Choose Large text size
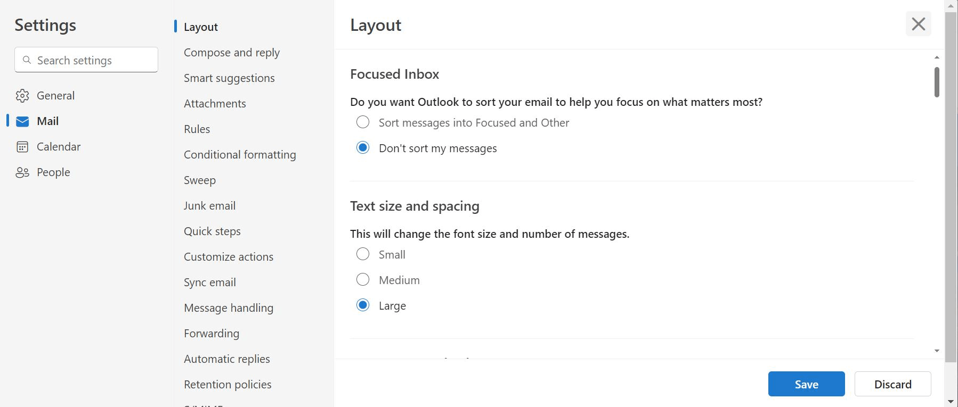958x407 pixels. [363, 305]
